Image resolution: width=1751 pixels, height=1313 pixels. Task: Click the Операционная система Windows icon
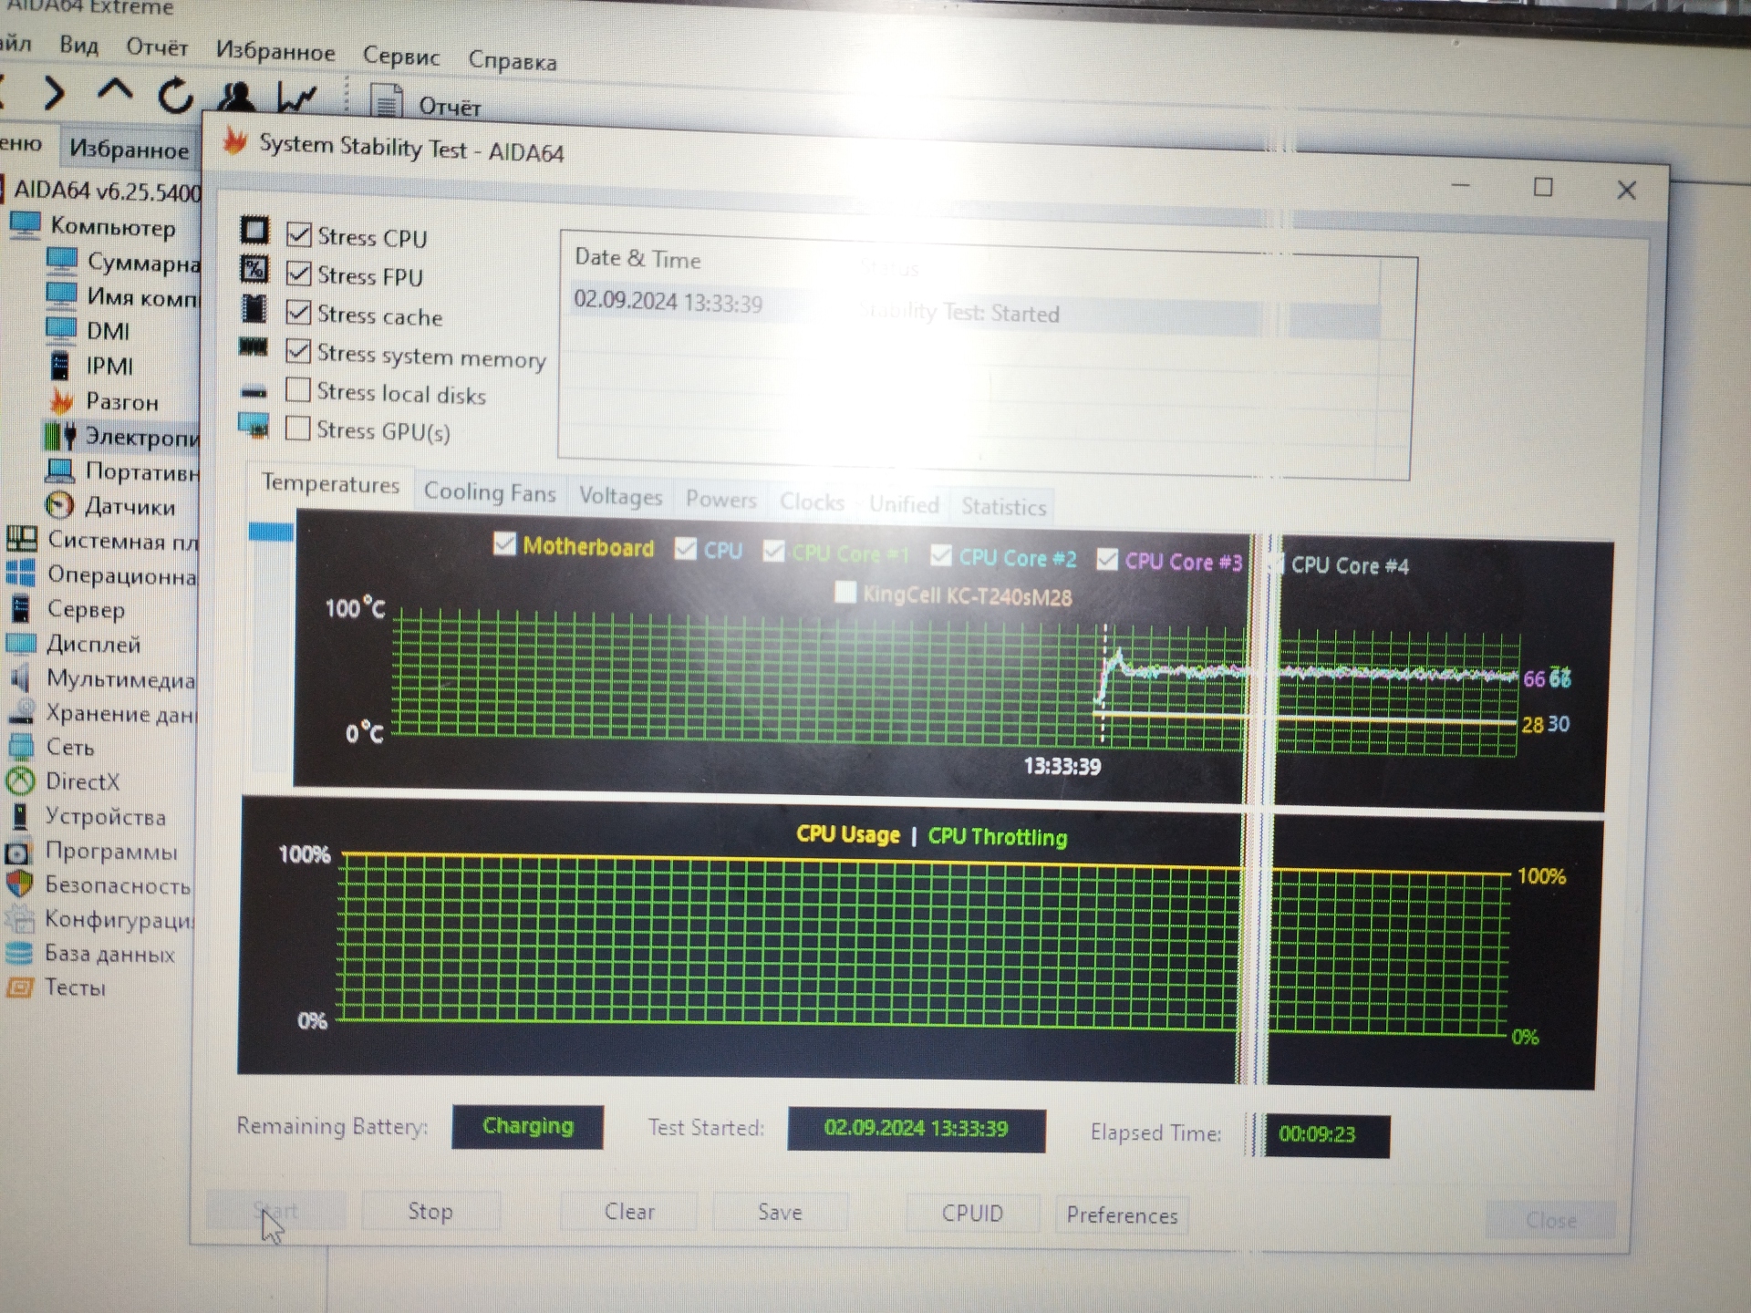(x=20, y=574)
